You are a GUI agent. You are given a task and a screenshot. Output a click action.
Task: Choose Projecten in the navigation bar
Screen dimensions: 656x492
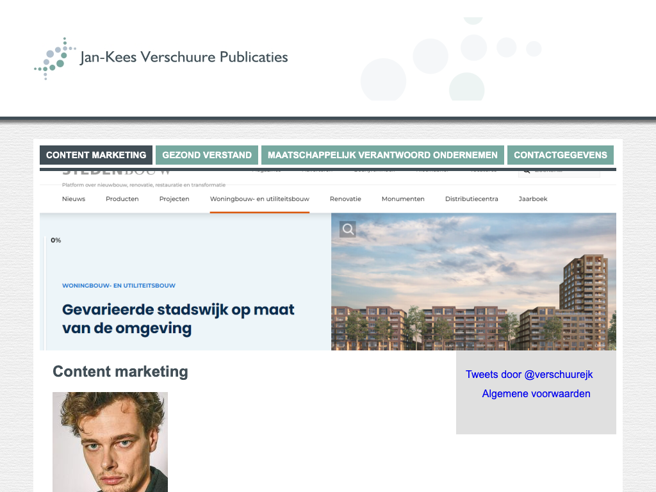[x=174, y=199]
